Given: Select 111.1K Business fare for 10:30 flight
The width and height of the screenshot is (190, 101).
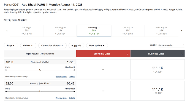Looking at the screenshot, I should coord(158,69).
